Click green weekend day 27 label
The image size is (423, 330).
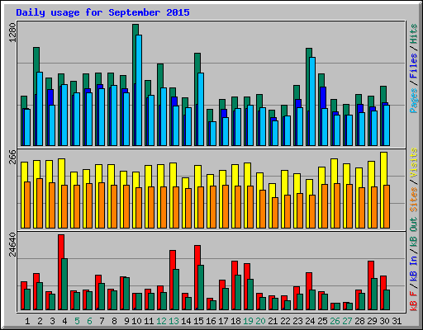point(347,321)
